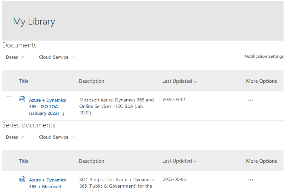Click the Description column header in Series documents
The height and width of the screenshot is (191, 287).
[x=91, y=161]
